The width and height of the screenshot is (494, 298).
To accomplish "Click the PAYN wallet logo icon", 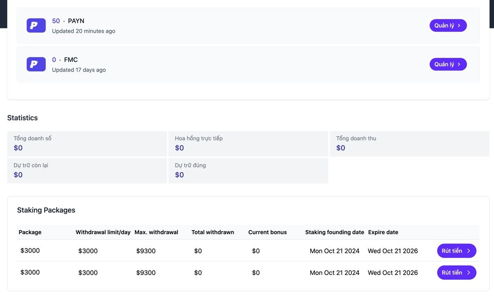I will click(36, 25).
